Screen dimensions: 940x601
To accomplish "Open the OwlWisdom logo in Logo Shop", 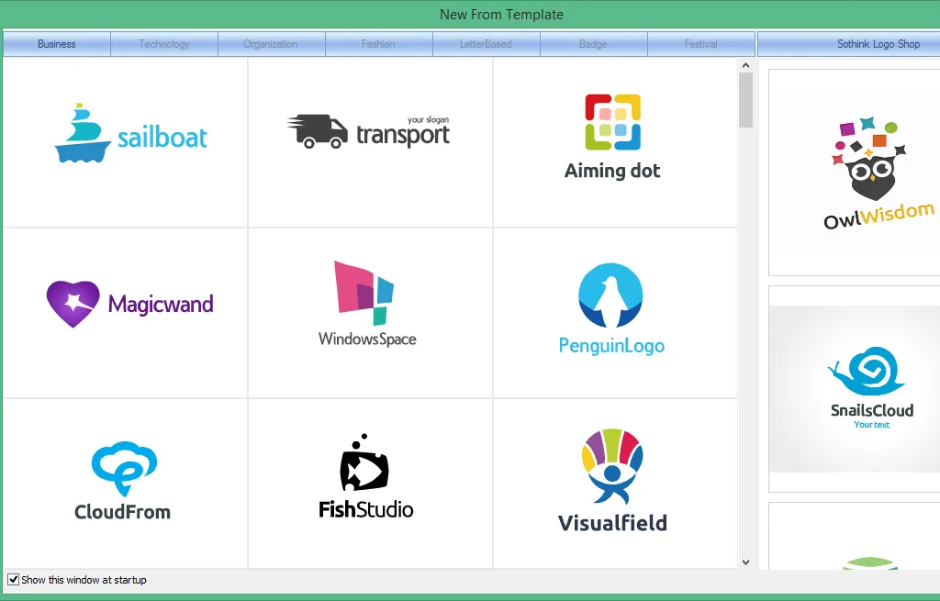I will (855, 173).
